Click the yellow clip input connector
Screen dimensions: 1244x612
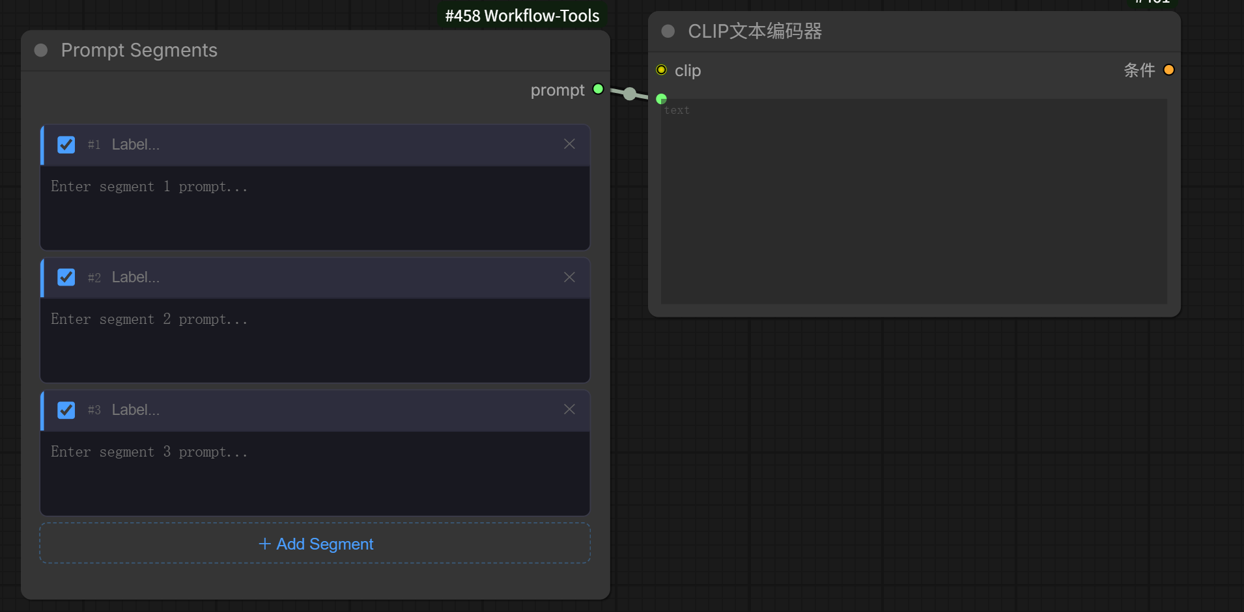661,70
